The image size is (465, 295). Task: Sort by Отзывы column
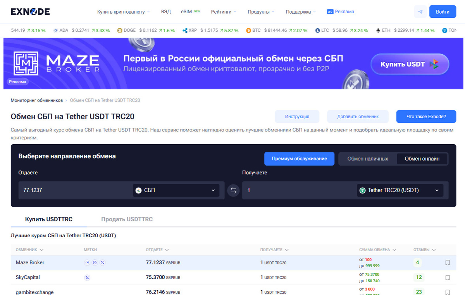[x=424, y=250]
